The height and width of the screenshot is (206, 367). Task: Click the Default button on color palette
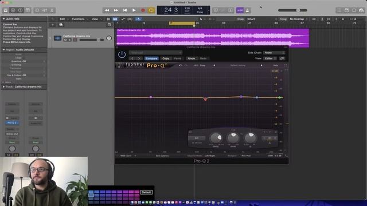click(146, 192)
